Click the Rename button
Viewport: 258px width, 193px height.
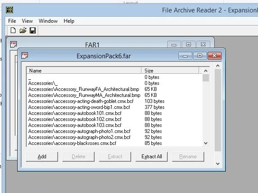(x=188, y=157)
